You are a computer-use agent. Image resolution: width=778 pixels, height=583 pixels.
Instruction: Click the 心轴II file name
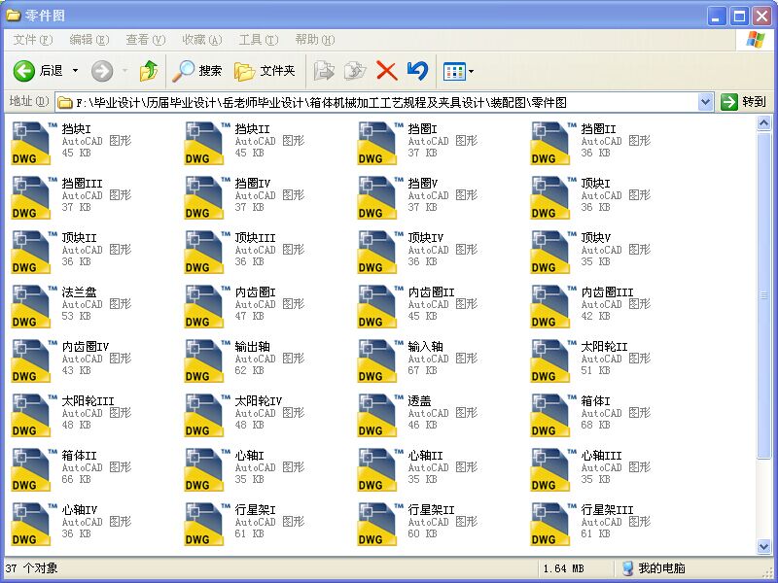click(x=425, y=456)
